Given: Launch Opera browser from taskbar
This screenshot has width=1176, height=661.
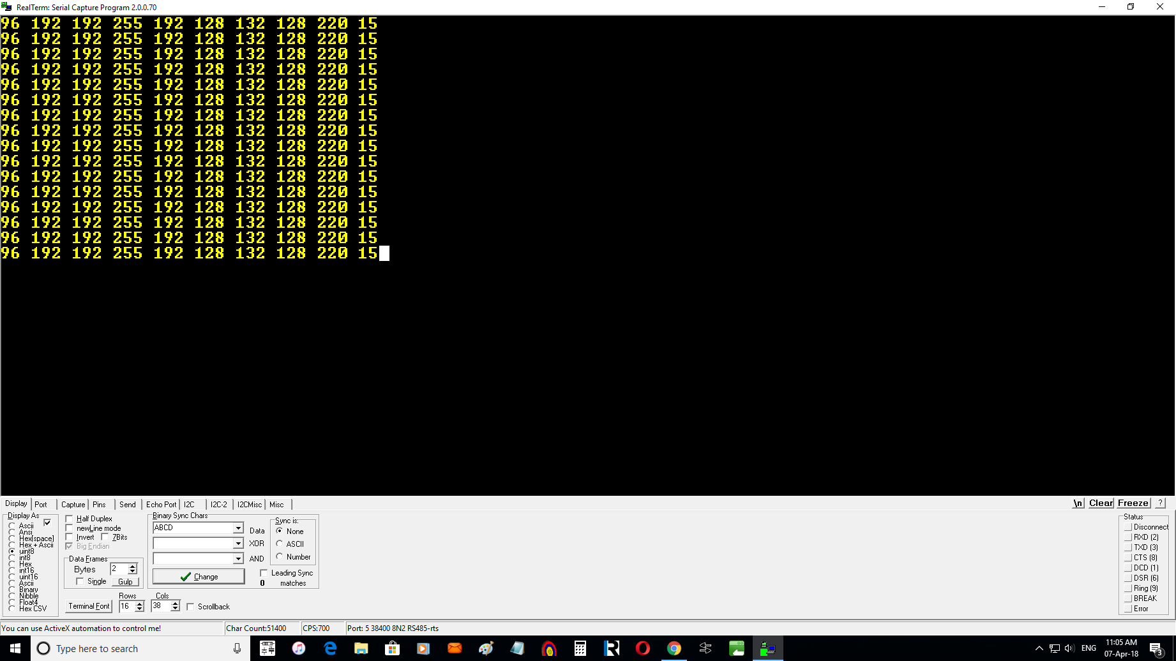Looking at the screenshot, I should pos(642,648).
